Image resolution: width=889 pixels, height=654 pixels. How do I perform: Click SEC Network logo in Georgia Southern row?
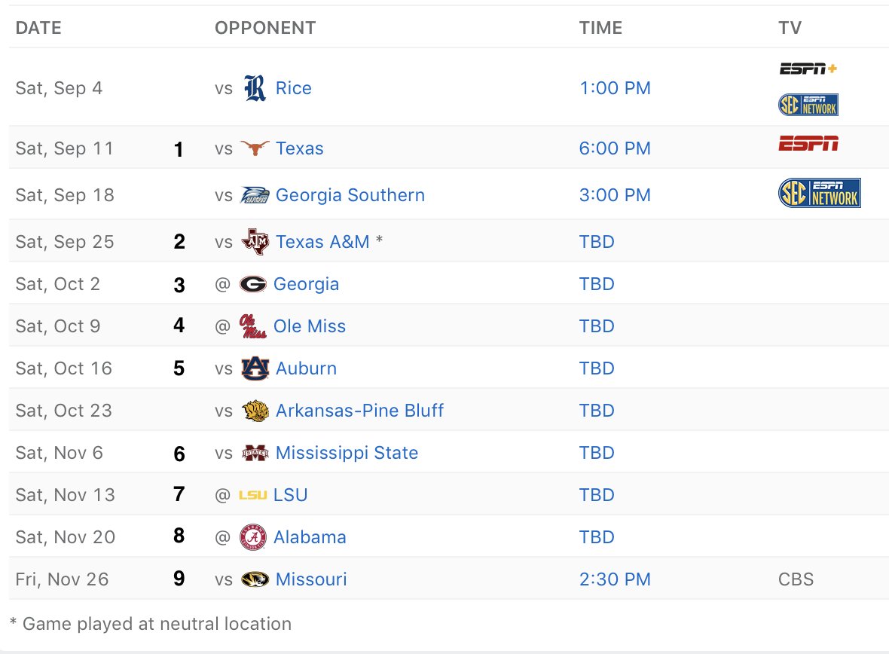click(819, 193)
